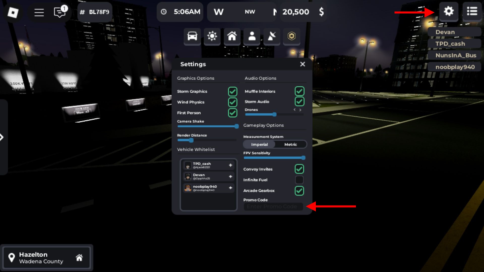The image size is (484, 272).
Task: Add TPD_cash to vehicle whitelist
Action: pyautogui.click(x=230, y=165)
